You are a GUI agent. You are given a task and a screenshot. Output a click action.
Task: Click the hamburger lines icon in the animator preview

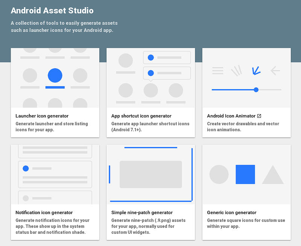[x=217, y=70]
